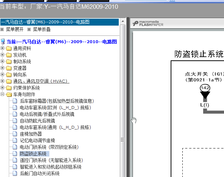Image resolution: width=224 pixels, height=177 pixels.
Task: Open 通风、通风及空调 (HVAC) link
Action: point(41,81)
